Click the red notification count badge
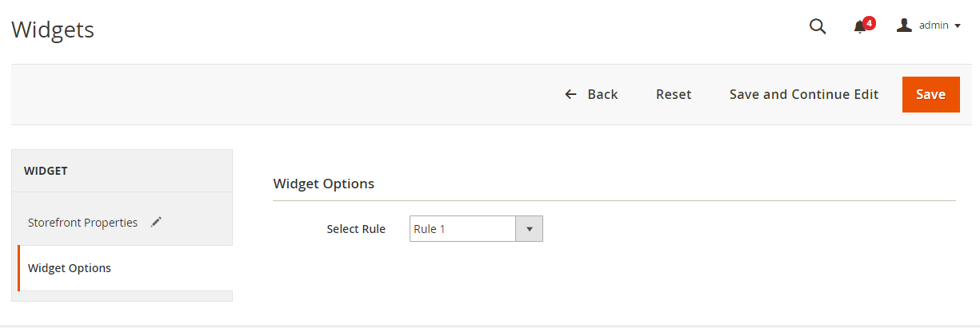The width and height of the screenshot is (980, 328). tap(869, 23)
